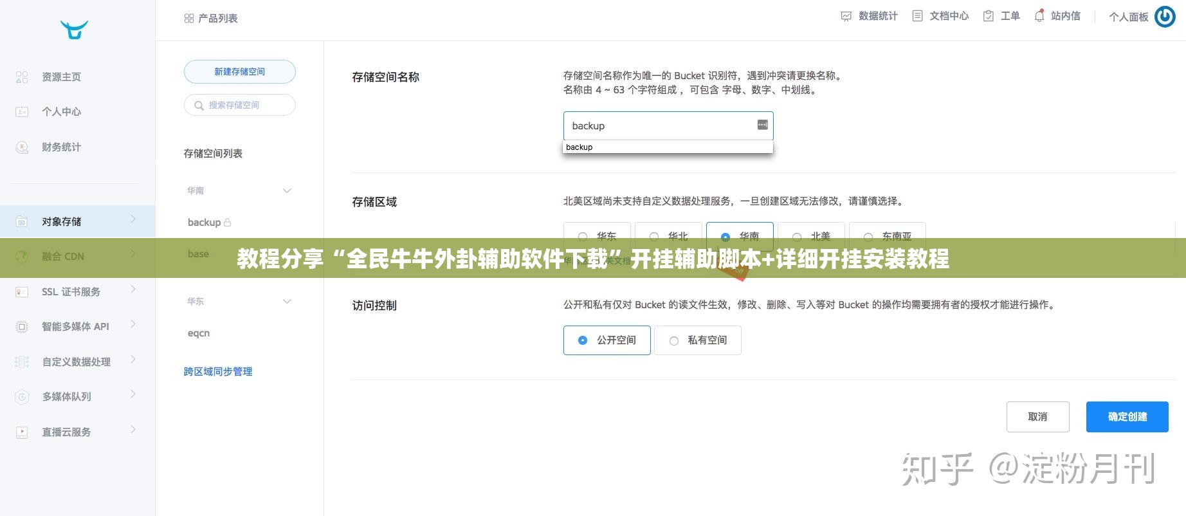Click the 智能多媒体 API chip icon
The image size is (1186, 516).
tap(22, 327)
